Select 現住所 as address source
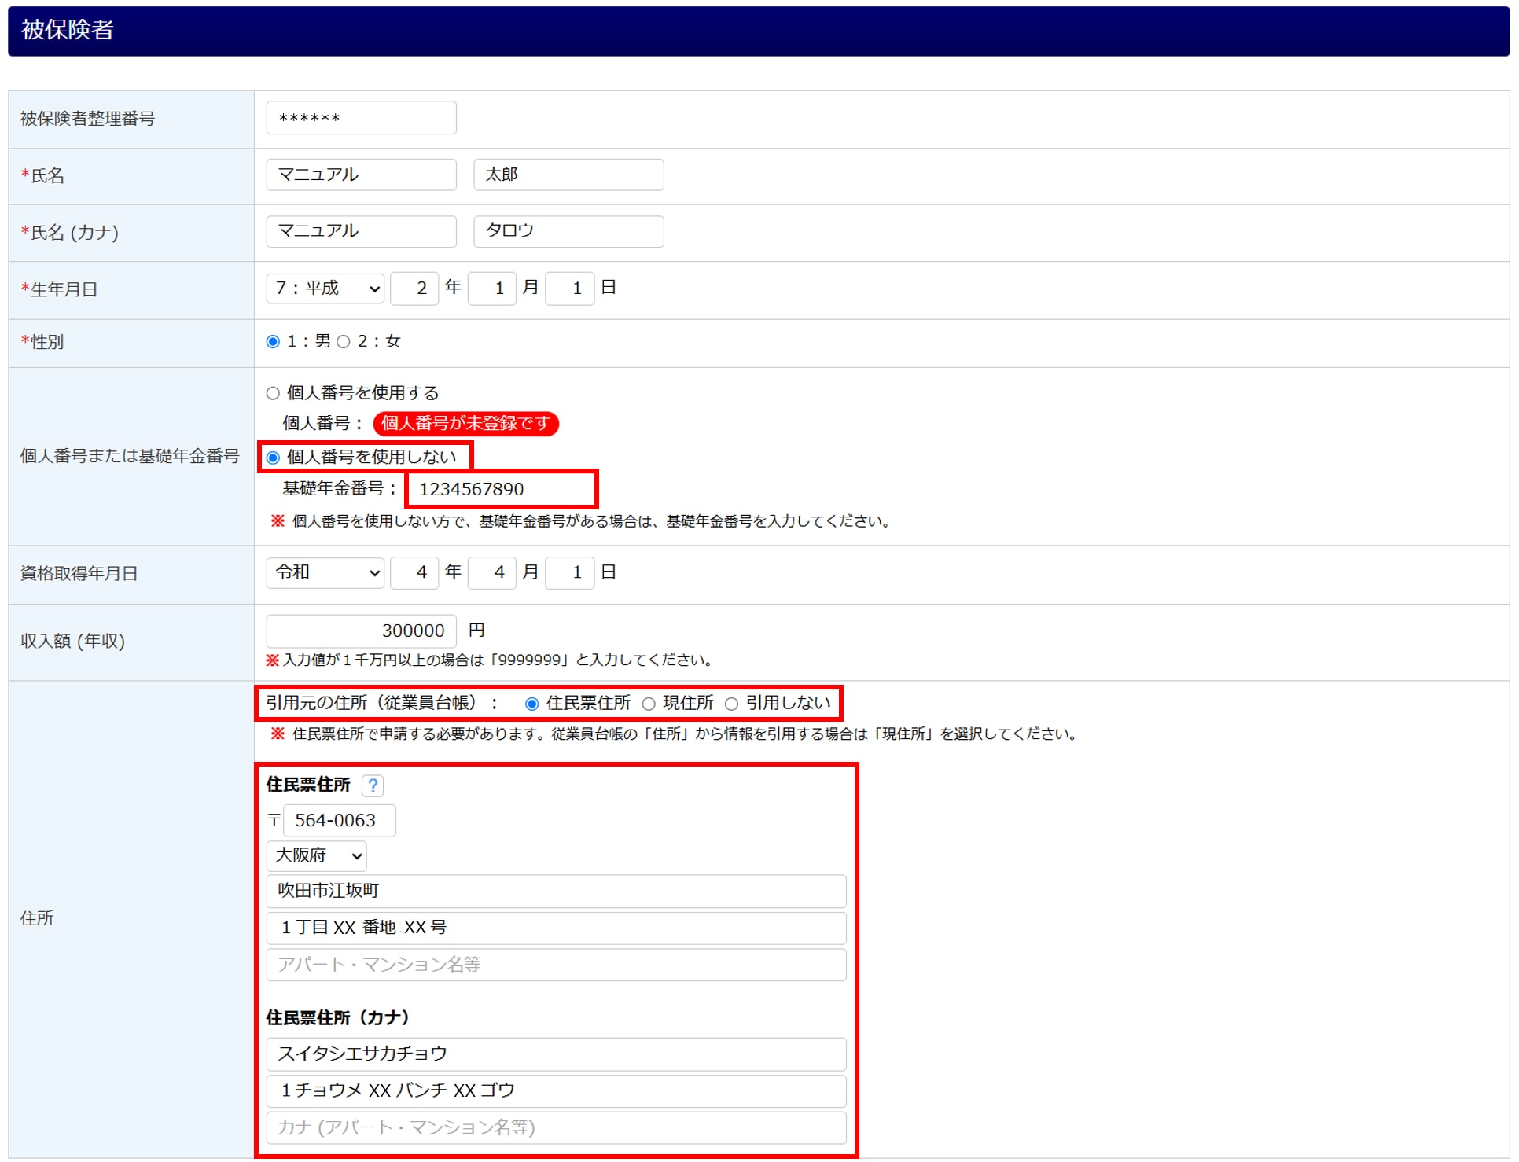1519x1162 pixels. pos(649,704)
